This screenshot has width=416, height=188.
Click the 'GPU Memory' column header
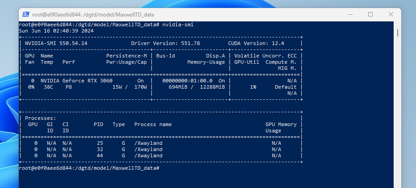click(281, 124)
